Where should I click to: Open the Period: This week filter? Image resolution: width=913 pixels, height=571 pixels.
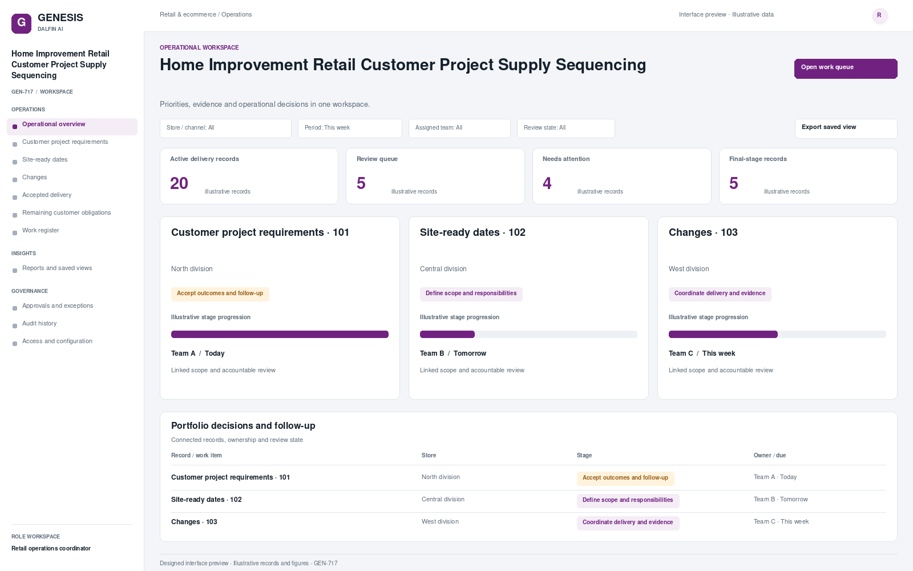pos(350,128)
